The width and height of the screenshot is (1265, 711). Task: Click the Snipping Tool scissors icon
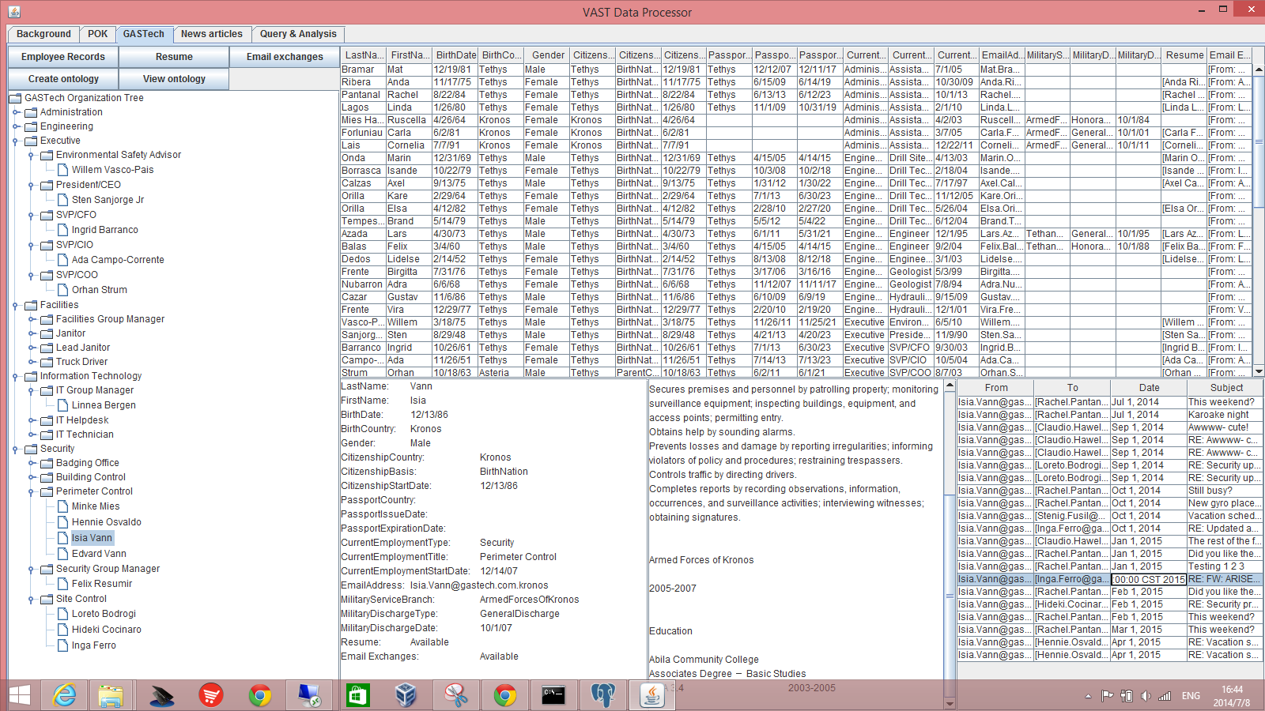tap(455, 695)
